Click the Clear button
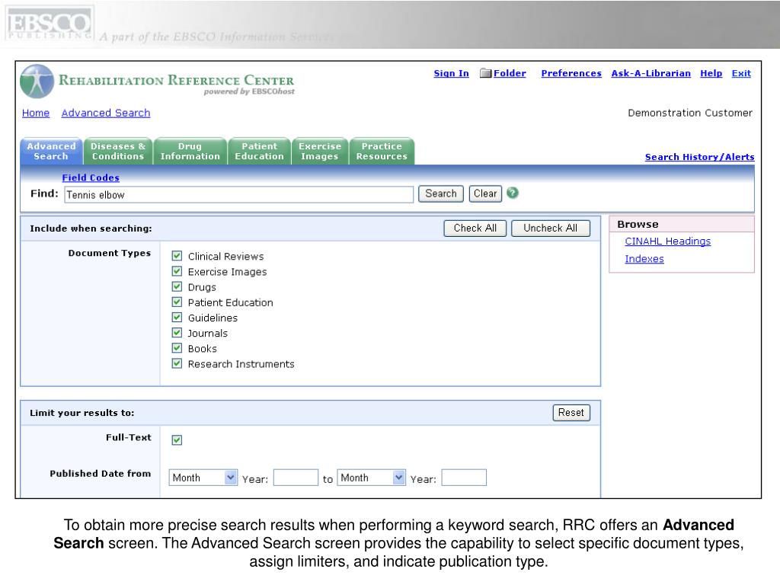The image size is (780, 585). point(485,193)
